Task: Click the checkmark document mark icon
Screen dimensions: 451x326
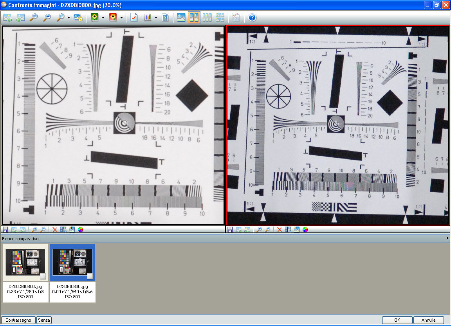Action: tap(134, 18)
